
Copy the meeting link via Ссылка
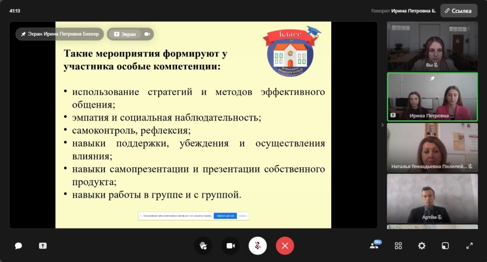(459, 11)
